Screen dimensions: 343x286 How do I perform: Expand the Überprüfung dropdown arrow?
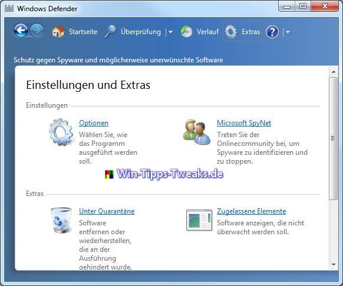(x=170, y=32)
